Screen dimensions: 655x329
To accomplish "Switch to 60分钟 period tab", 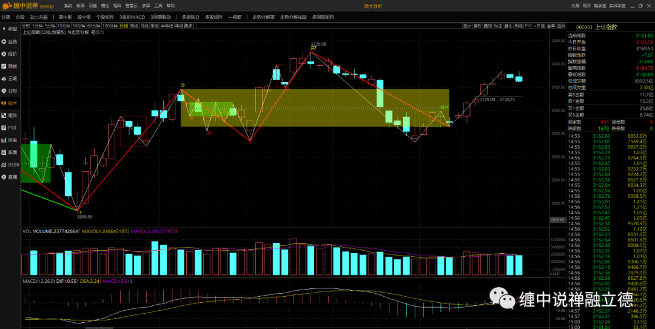I will 93,26.
